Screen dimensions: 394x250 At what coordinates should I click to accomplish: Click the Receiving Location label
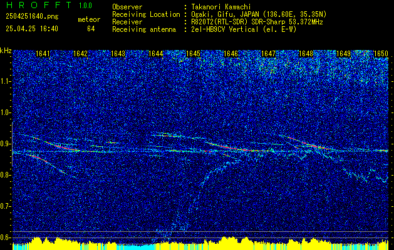pyautogui.click(x=146, y=14)
